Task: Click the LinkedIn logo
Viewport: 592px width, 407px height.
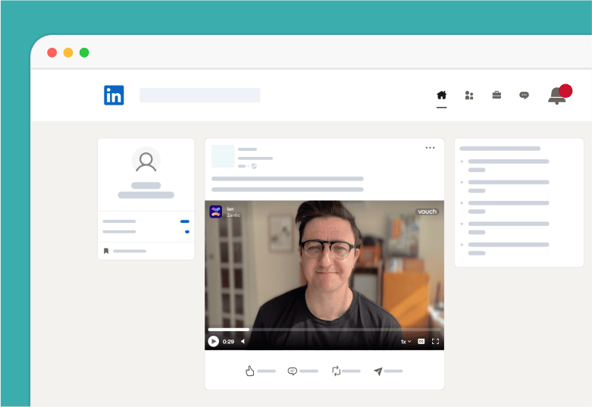Action: coord(114,95)
